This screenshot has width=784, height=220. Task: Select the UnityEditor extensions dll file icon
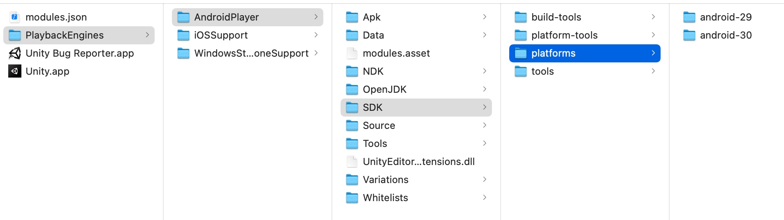pos(352,162)
